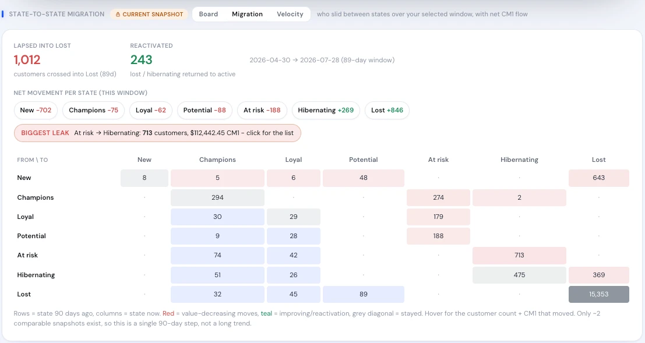Click the New to Lost cell 643
Screen dimensions: 645x343
(599, 178)
